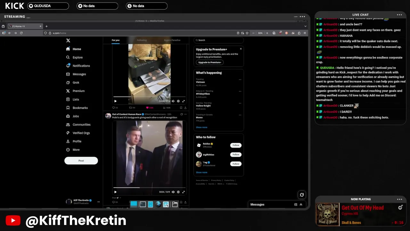
Task: Mute the bodyguards video
Action: pyautogui.click(x=173, y=192)
